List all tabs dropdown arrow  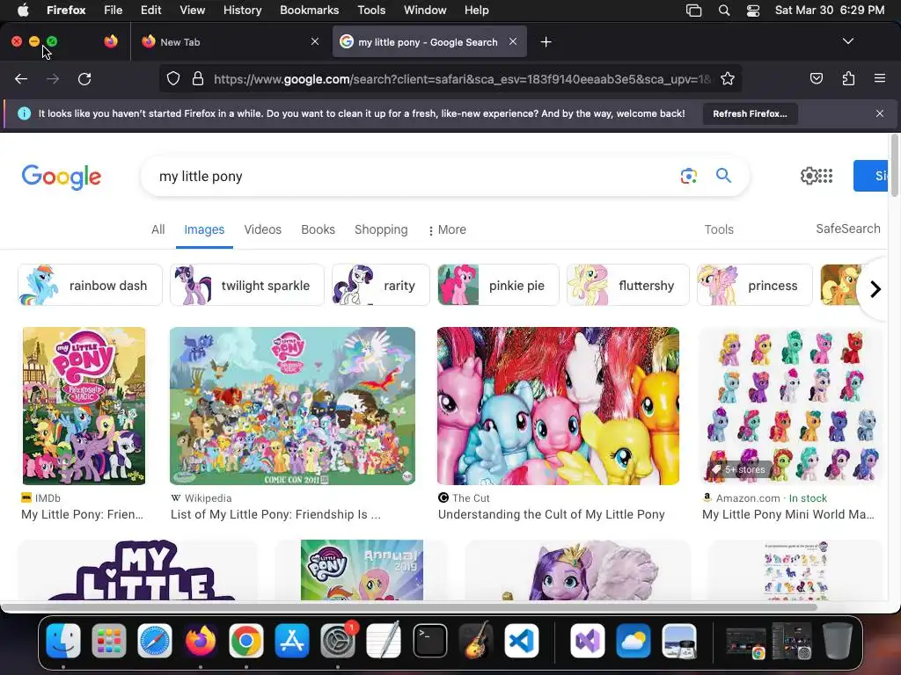pos(847,41)
